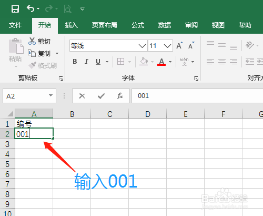Open the Undo history dropdown arrow

pyautogui.click(x=38, y=8)
